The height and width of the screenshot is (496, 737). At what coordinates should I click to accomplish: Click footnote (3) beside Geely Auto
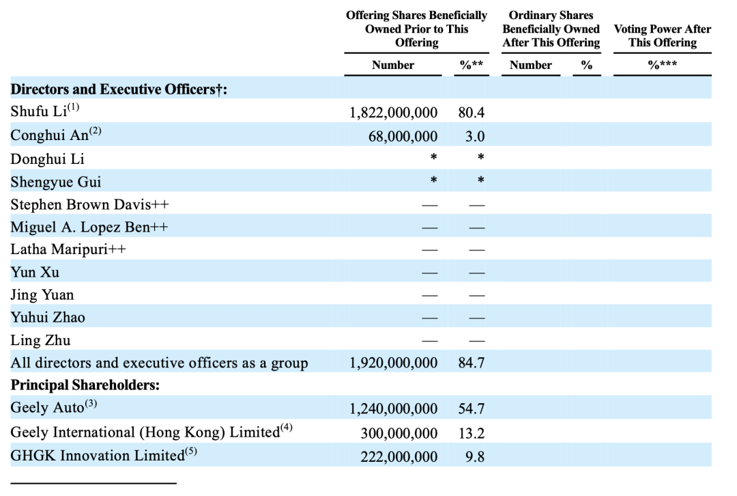pos(91,404)
